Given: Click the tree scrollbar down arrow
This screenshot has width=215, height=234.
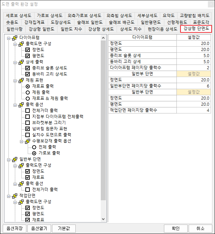Looking at the screenshot, I should [x=103, y=219].
